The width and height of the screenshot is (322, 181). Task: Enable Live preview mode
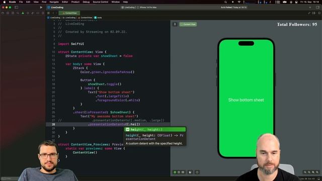pyautogui.click(x=175, y=172)
